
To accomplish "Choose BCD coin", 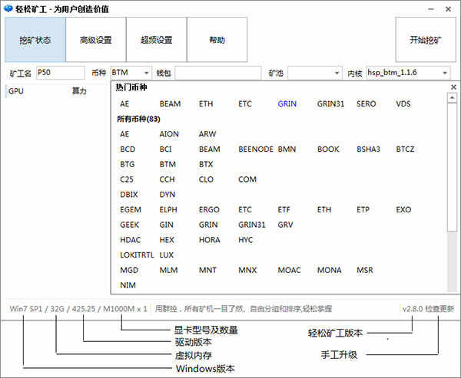I will [x=128, y=149].
